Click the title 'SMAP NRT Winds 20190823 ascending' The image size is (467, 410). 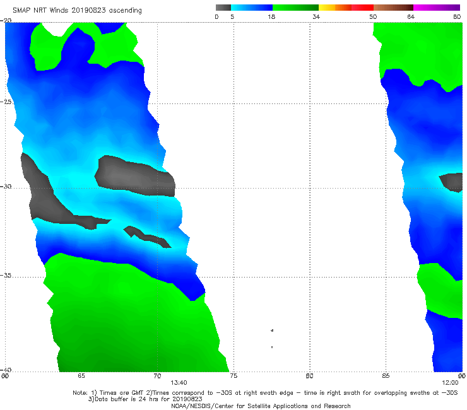click(x=77, y=11)
